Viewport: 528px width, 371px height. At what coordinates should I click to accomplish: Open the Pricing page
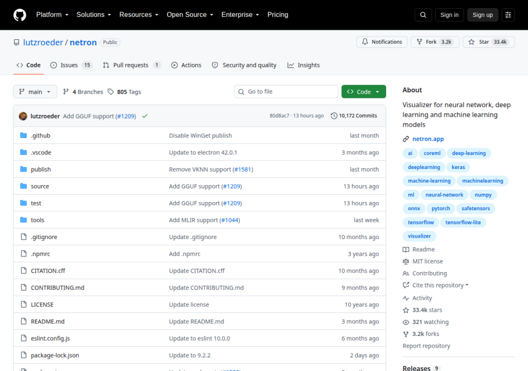[x=277, y=15]
